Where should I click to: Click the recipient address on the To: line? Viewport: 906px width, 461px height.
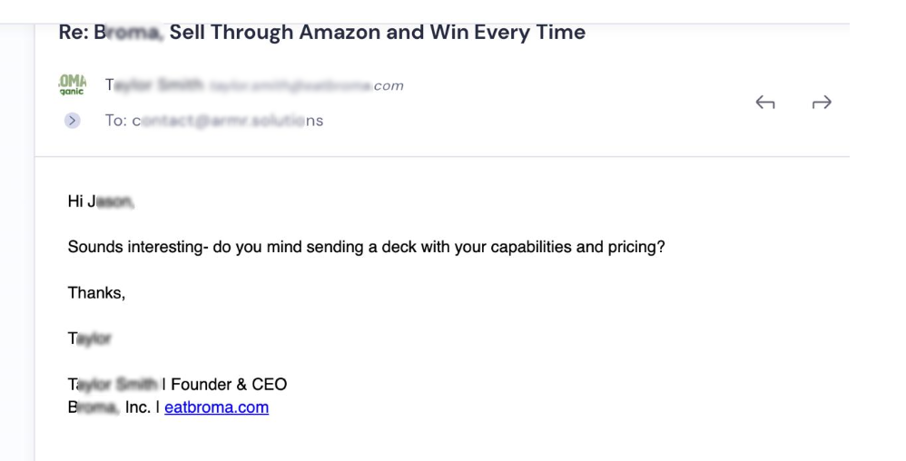coord(228,121)
